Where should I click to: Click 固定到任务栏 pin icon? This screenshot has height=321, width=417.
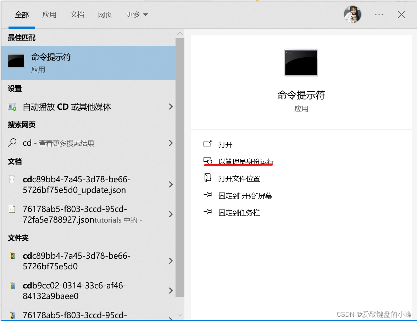[x=209, y=212]
